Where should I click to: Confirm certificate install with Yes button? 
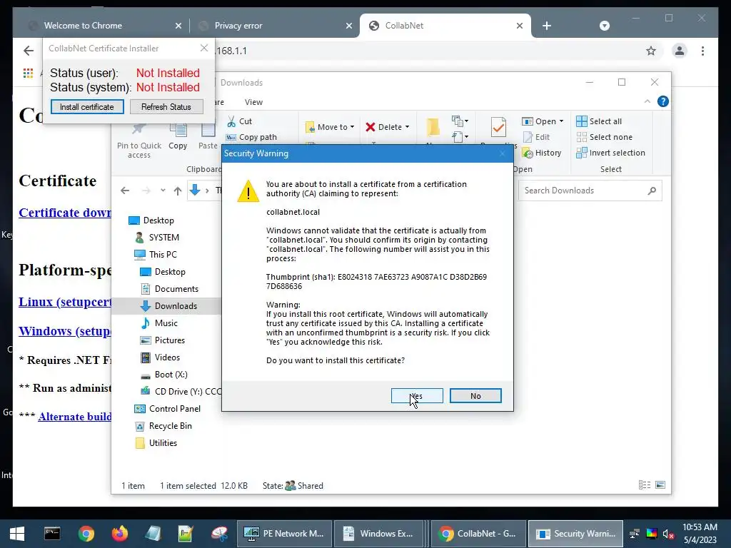[x=417, y=395]
